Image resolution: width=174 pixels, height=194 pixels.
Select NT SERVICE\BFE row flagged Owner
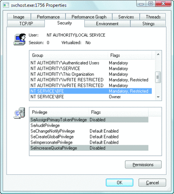click(91, 97)
